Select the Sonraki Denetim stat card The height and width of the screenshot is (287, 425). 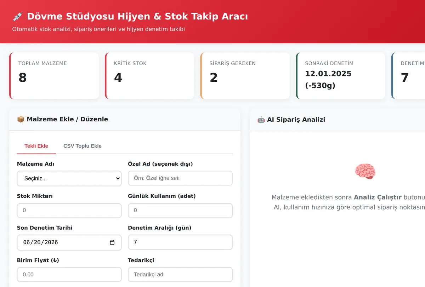pos(341,76)
